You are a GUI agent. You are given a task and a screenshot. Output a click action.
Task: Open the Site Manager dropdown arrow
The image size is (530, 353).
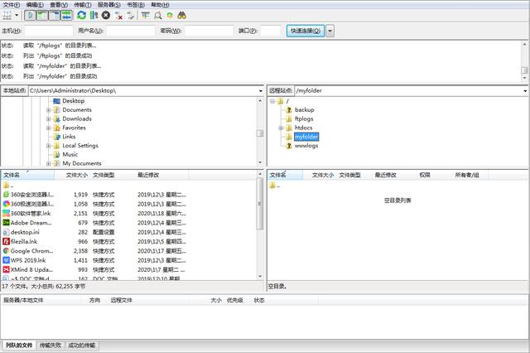point(17,15)
